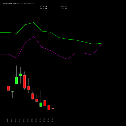Click the doji candle above 13 Oct
This screenshot has height=126, width=126.
(12, 92)
